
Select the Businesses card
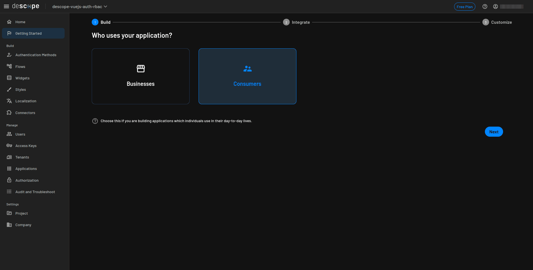pos(140,76)
